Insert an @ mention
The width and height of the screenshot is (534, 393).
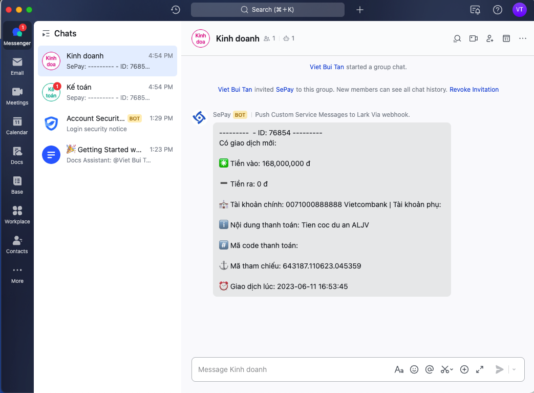(430, 369)
